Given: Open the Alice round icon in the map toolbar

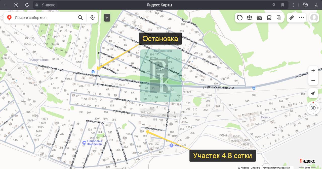Looking at the screenshot, I should 240,18.
